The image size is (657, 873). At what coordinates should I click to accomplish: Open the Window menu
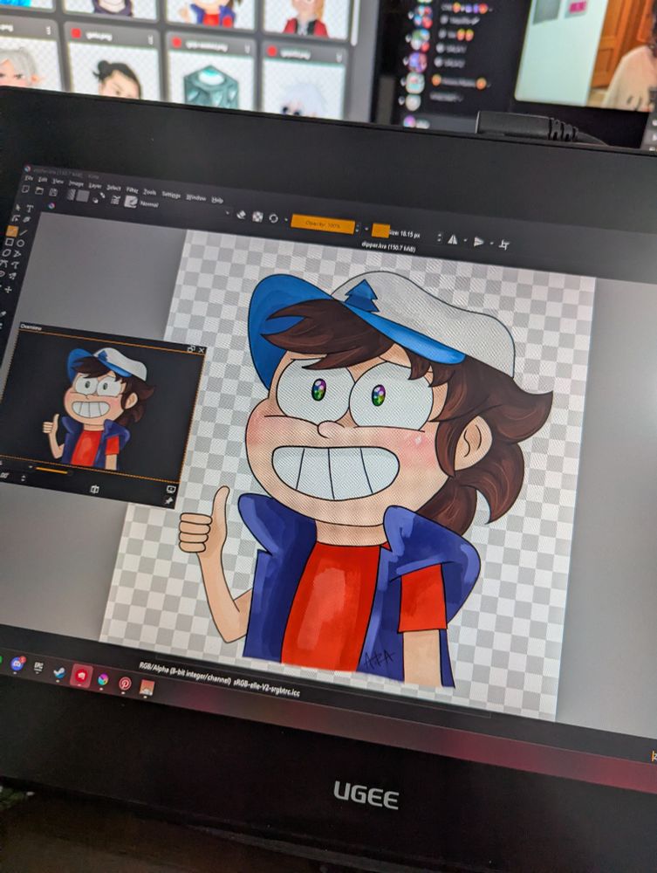coord(195,197)
